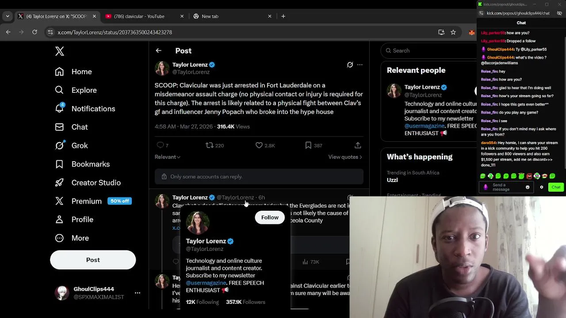Click the MetaMask fox extension icon

tap(472, 32)
